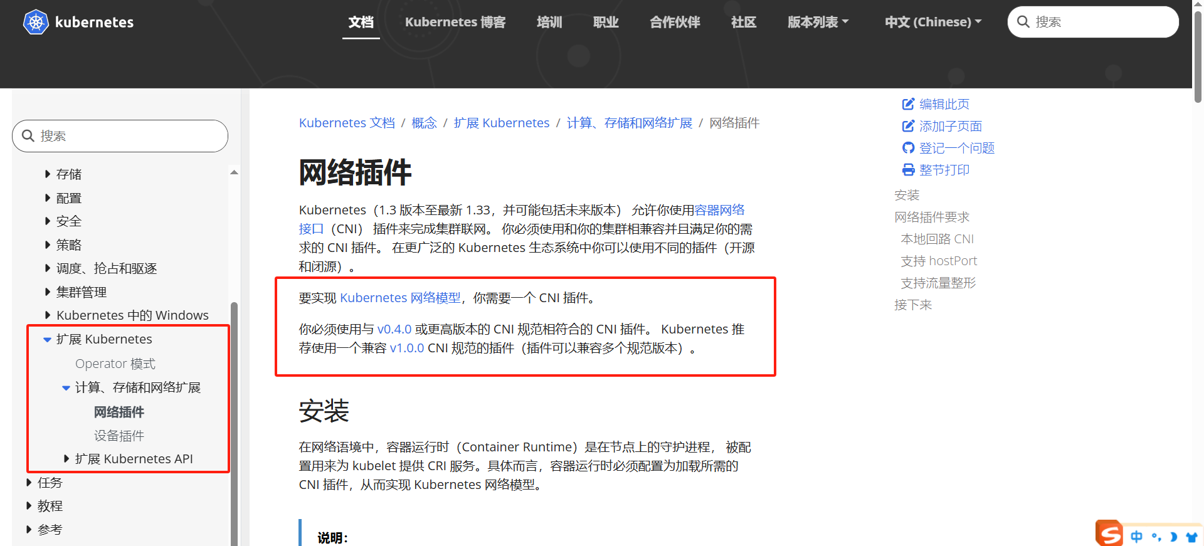Expand the 策略 sidebar section

coord(48,245)
